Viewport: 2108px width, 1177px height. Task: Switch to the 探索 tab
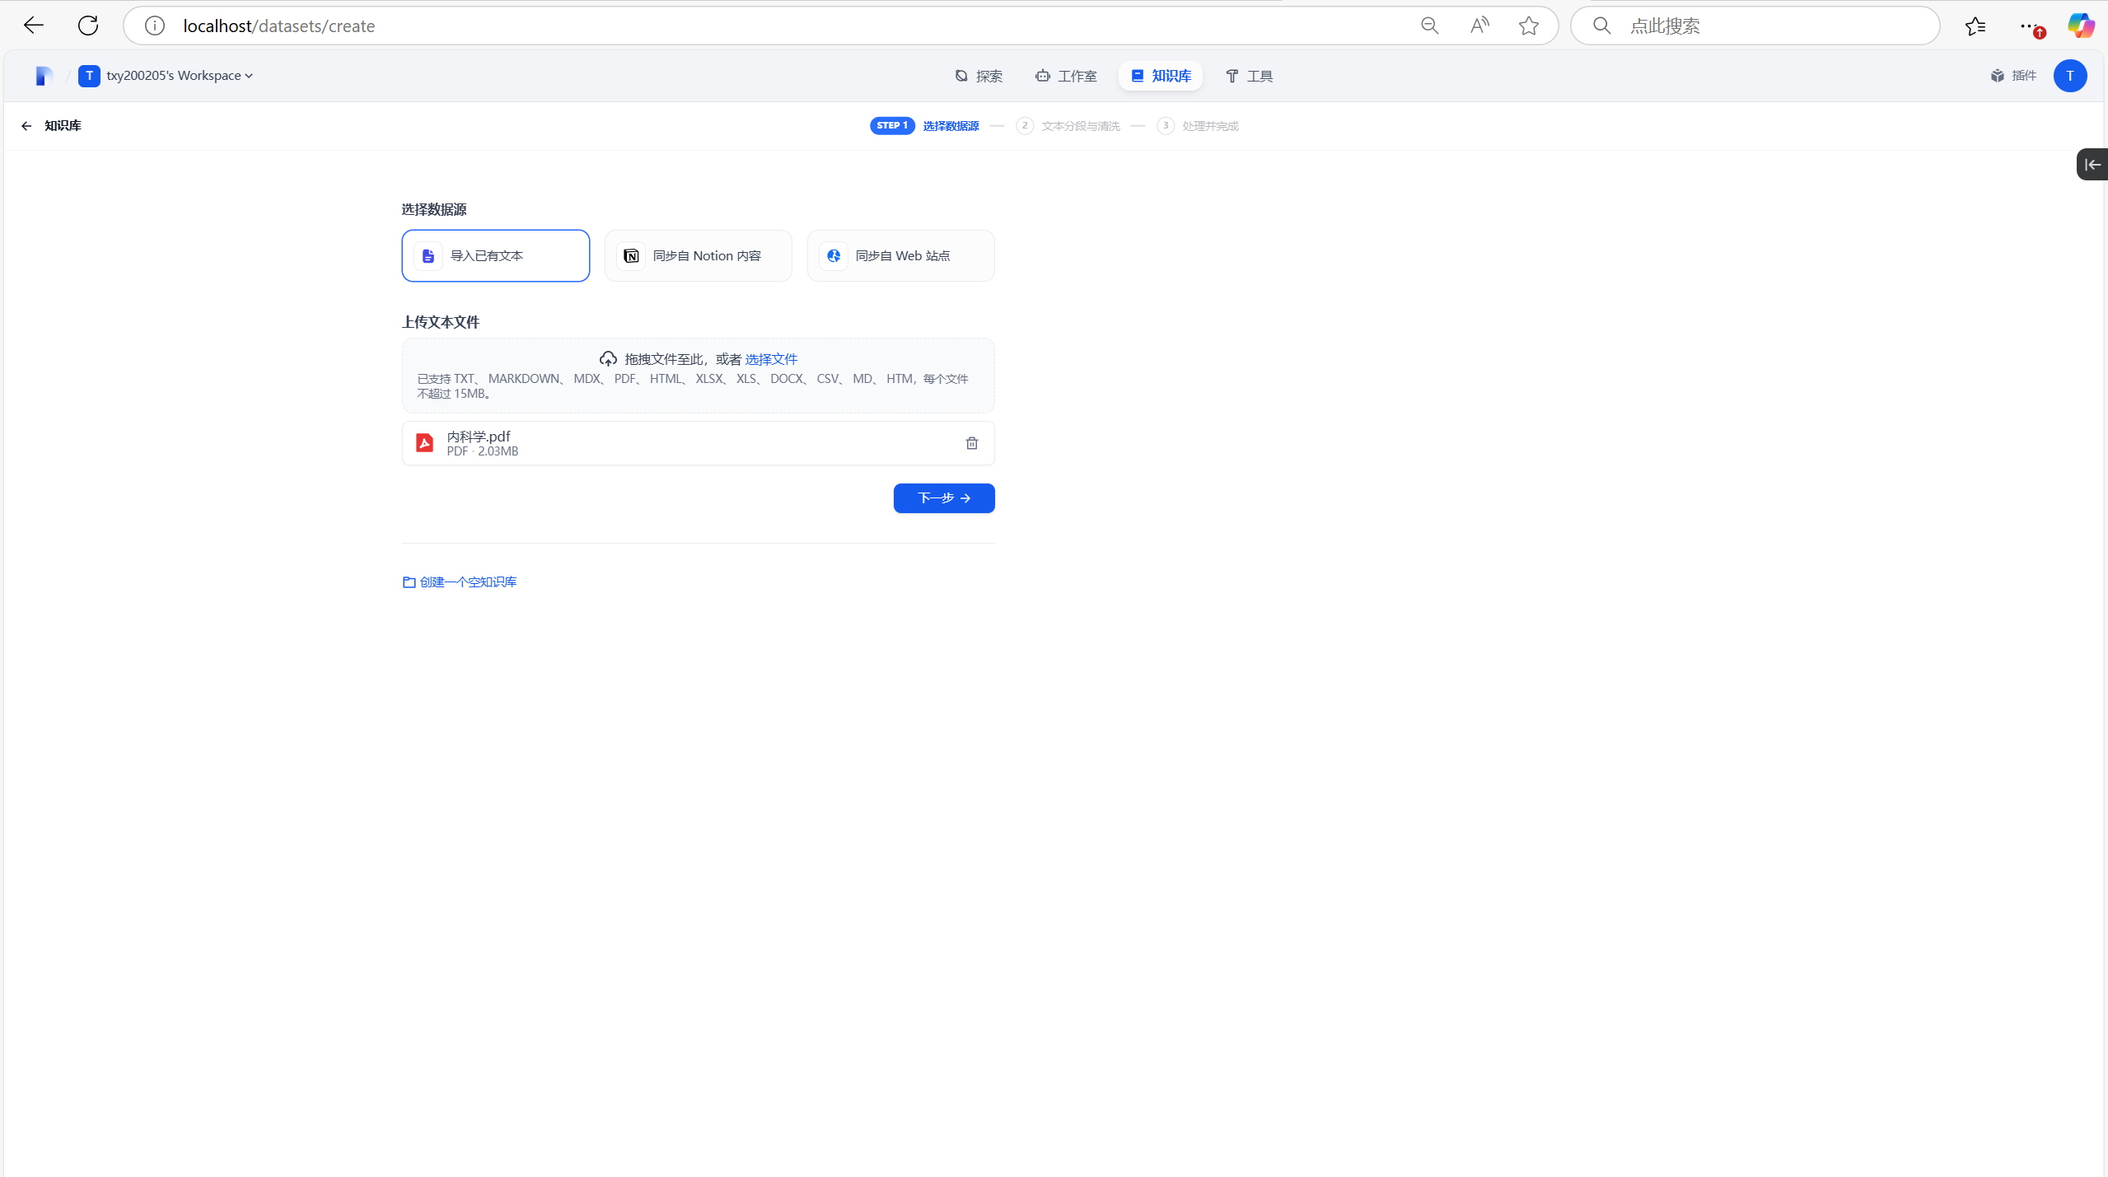pos(978,76)
